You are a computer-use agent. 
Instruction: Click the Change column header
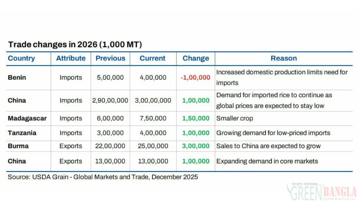pyautogui.click(x=196, y=58)
